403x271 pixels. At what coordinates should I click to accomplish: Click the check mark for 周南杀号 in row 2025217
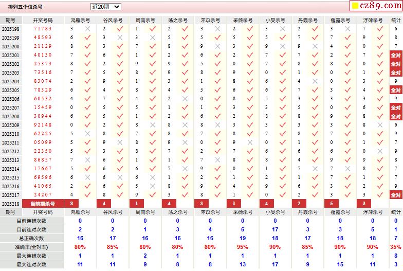pos(152,195)
